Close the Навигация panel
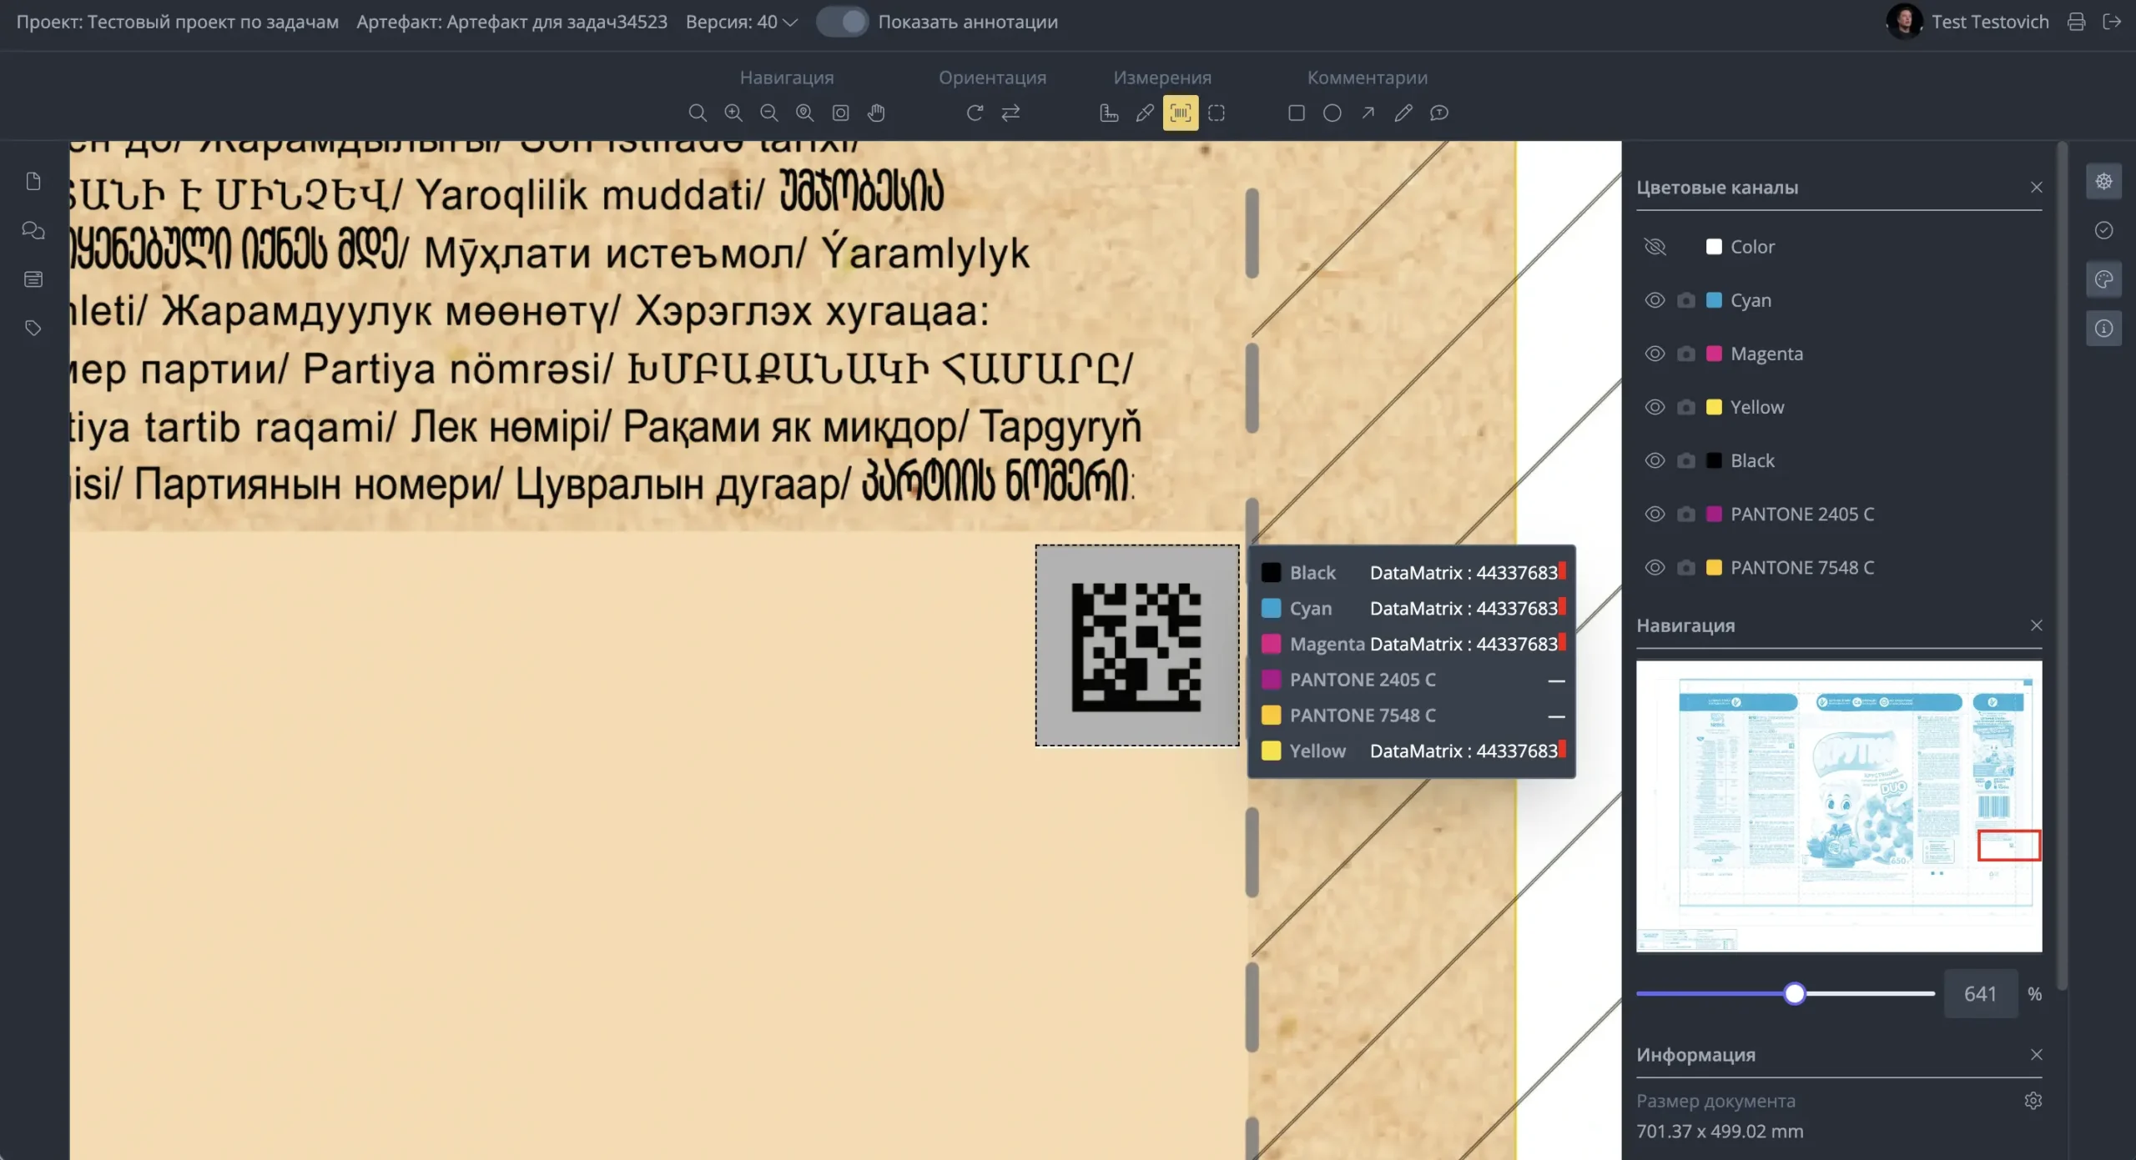The width and height of the screenshot is (2136, 1160). point(2037,625)
